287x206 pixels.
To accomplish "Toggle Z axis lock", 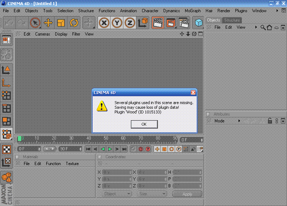I will click(130, 23).
